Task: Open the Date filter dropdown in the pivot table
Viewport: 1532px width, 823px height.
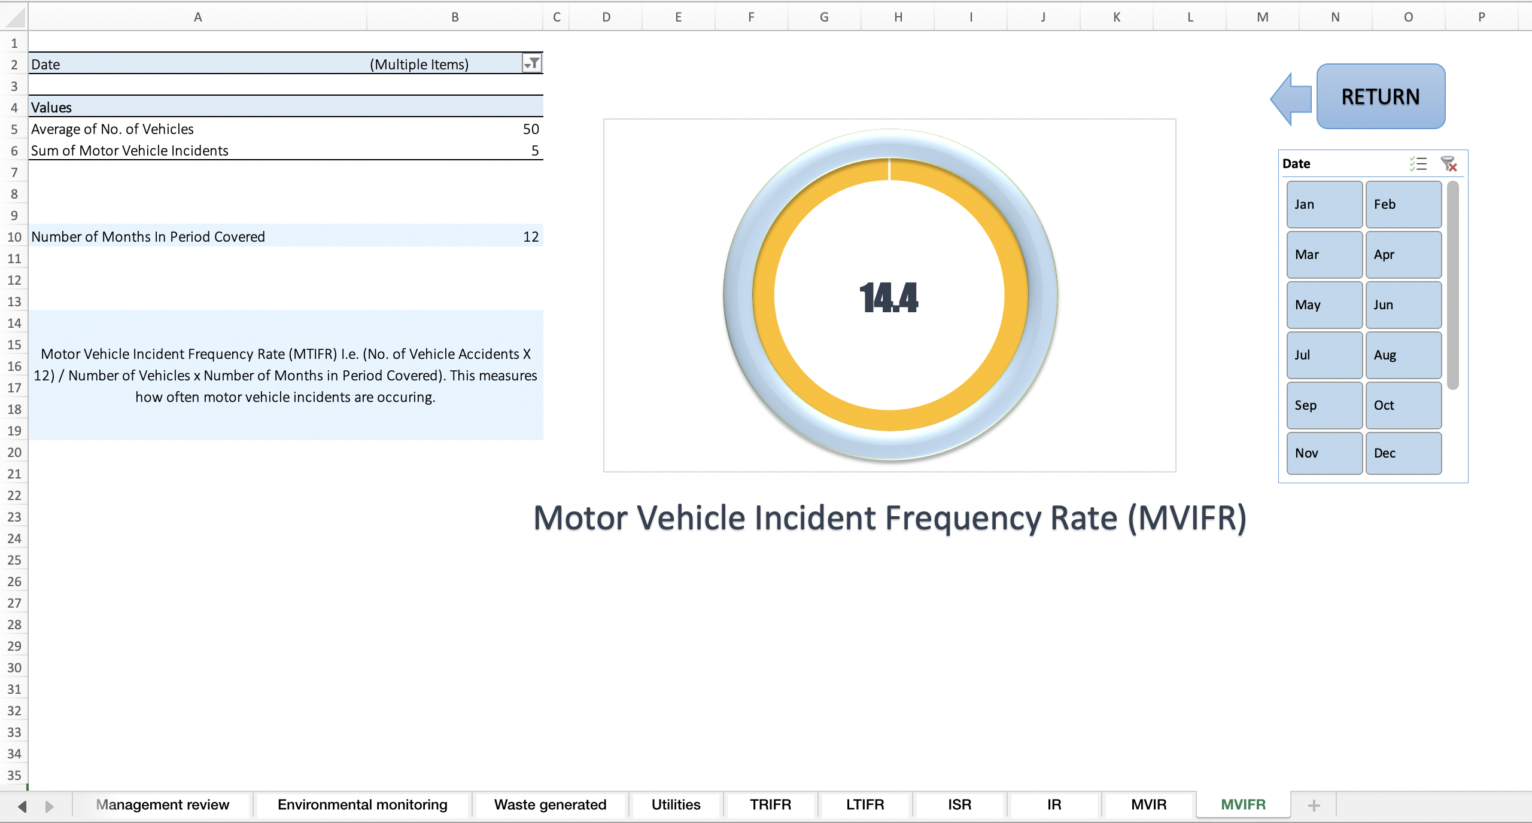Action: click(x=531, y=63)
